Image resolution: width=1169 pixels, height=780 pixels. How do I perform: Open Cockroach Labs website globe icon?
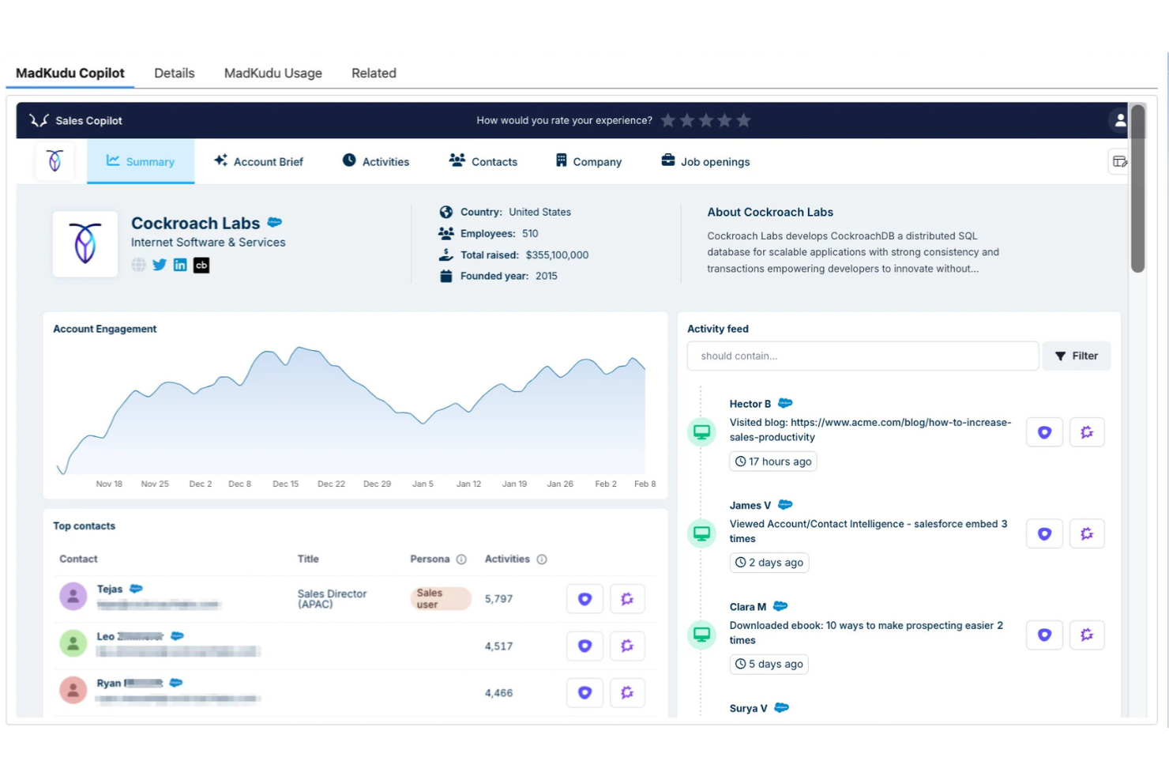pos(138,265)
